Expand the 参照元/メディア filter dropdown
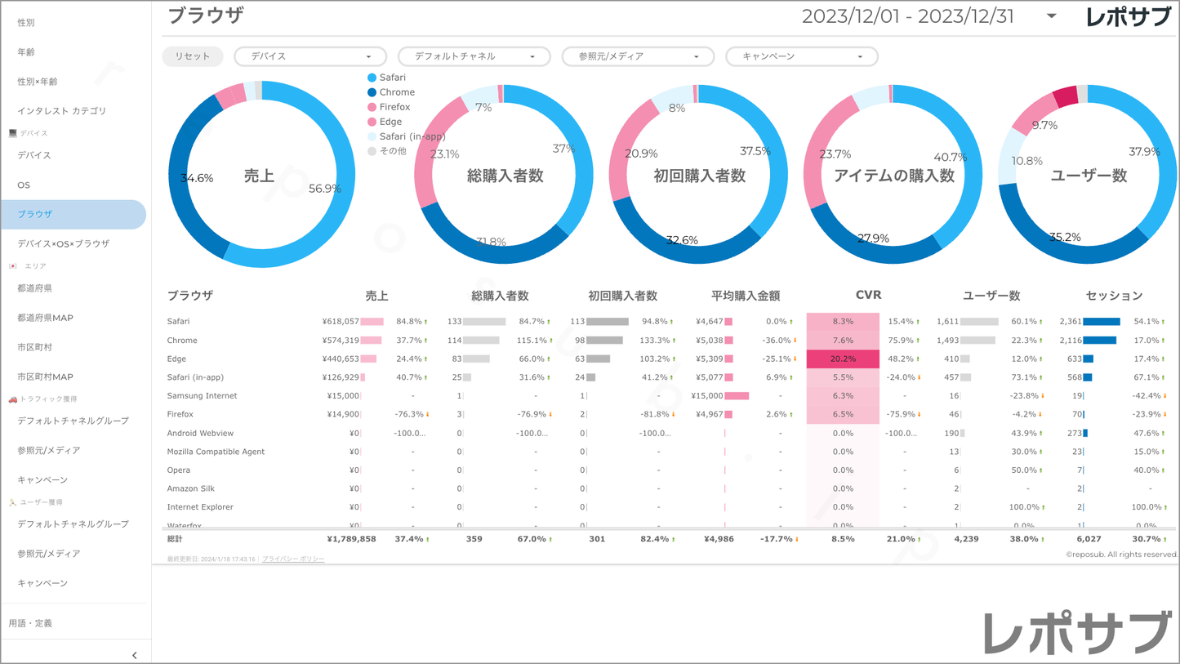Image resolution: width=1180 pixels, height=664 pixels. tap(638, 56)
